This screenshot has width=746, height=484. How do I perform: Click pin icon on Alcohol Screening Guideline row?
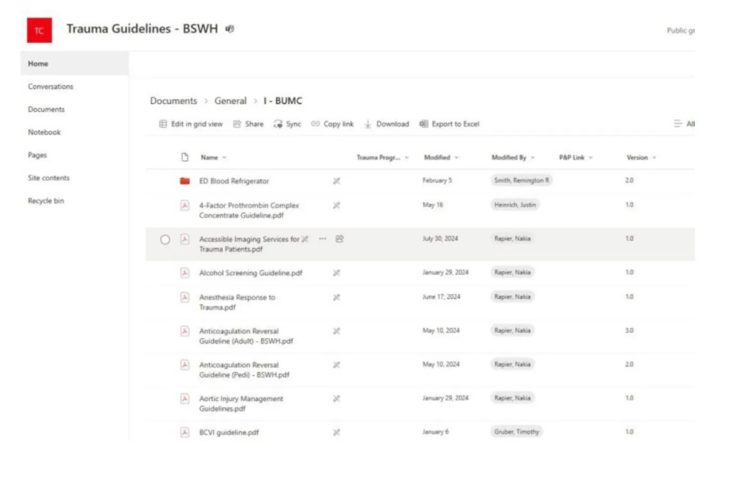coord(336,273)
